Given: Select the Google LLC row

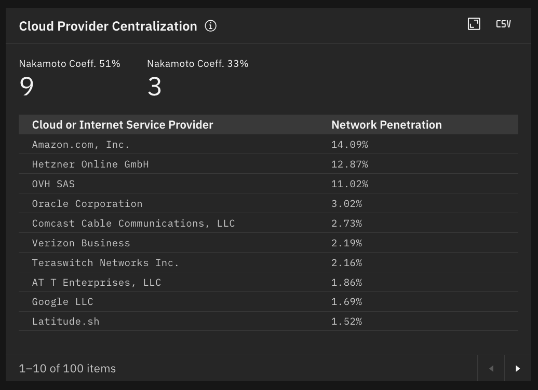Looking at the screenshot, I should (x=63, y=302).
